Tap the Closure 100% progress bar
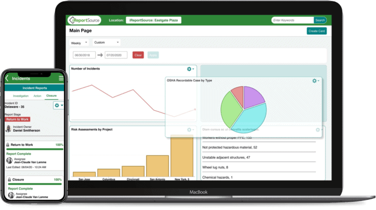Screen dimensions: 376x210 tap(35, 184)
